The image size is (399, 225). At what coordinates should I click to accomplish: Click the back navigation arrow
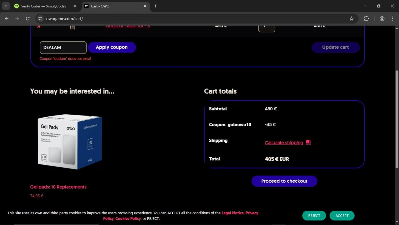click(7, 19)
